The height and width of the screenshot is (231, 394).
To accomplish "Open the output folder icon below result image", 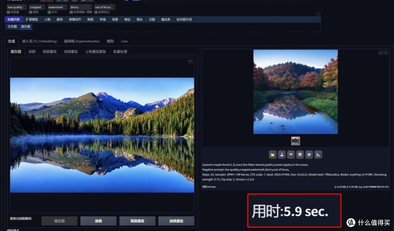I will tap(273, 155).
